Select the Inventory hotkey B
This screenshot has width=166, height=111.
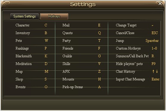point(46,33)
